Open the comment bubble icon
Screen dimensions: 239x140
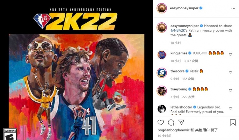click(x=171, y=122)
